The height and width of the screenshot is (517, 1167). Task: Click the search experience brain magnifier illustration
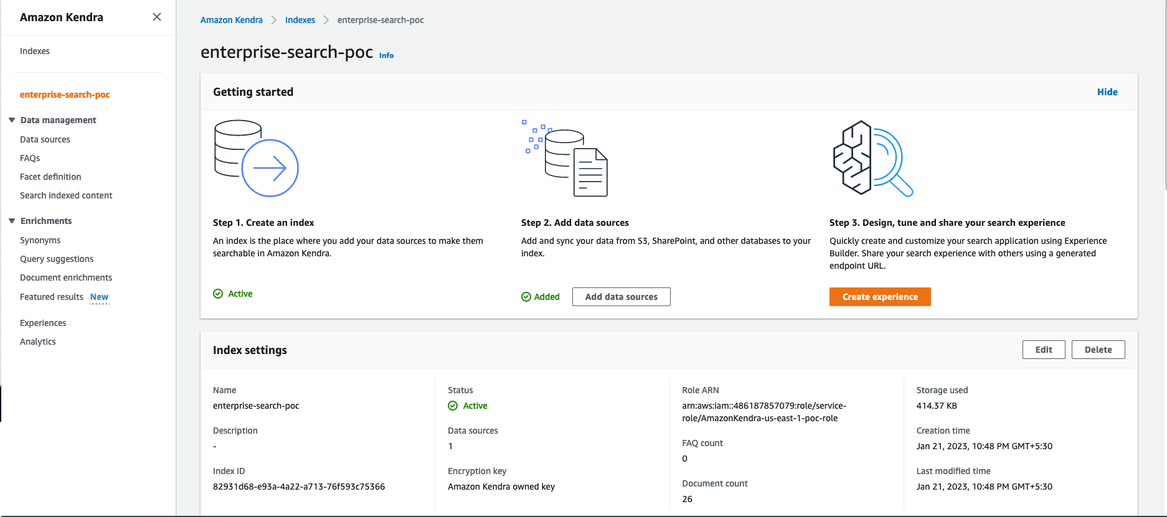872,158
